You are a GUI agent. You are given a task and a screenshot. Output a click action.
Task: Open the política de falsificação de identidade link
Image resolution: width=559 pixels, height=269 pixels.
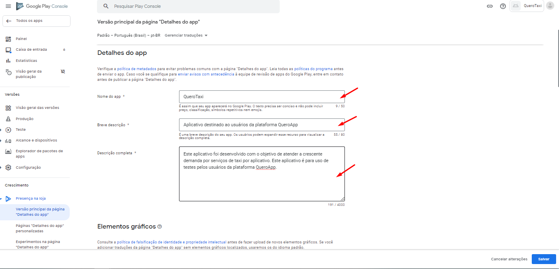click(171, 242)
